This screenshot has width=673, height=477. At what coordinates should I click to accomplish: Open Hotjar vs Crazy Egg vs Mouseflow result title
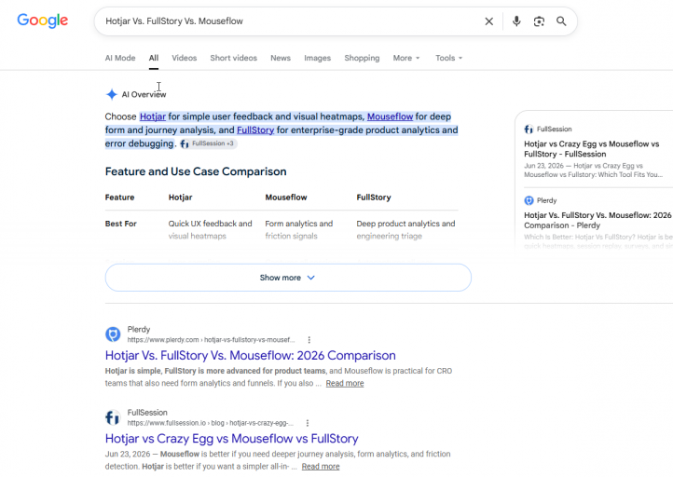point(232,439)
